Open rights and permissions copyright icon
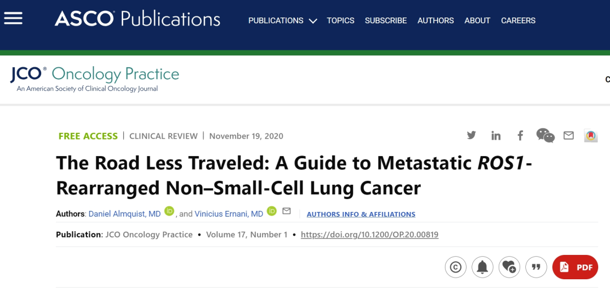Image resolution: width=610 pixels, height=290 pixels. (x=456, y=267)
